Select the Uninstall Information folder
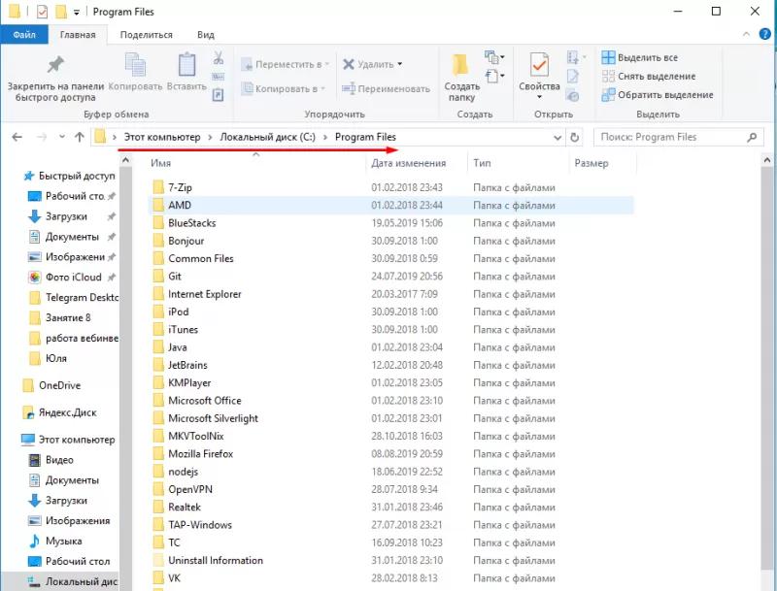Viewport: 777px width, 591px height. (390, 560)
